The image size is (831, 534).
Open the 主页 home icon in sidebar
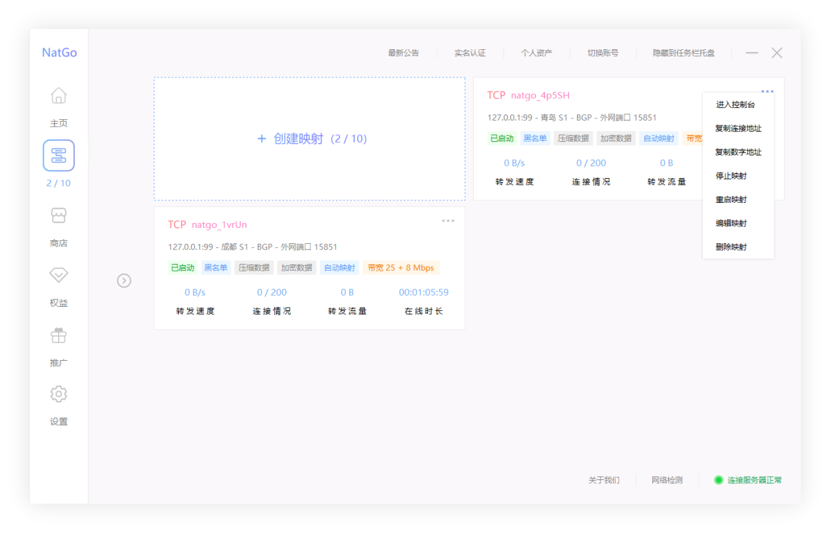point(59,96)
